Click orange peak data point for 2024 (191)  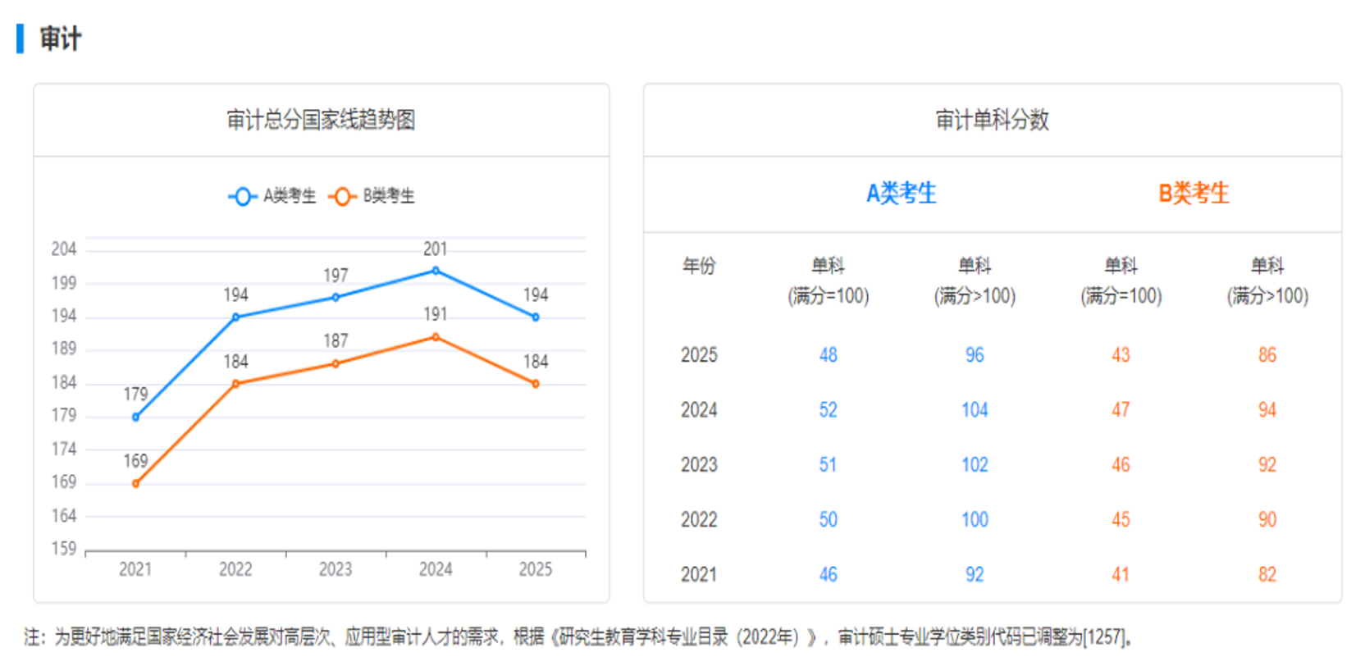pos(436,337)
